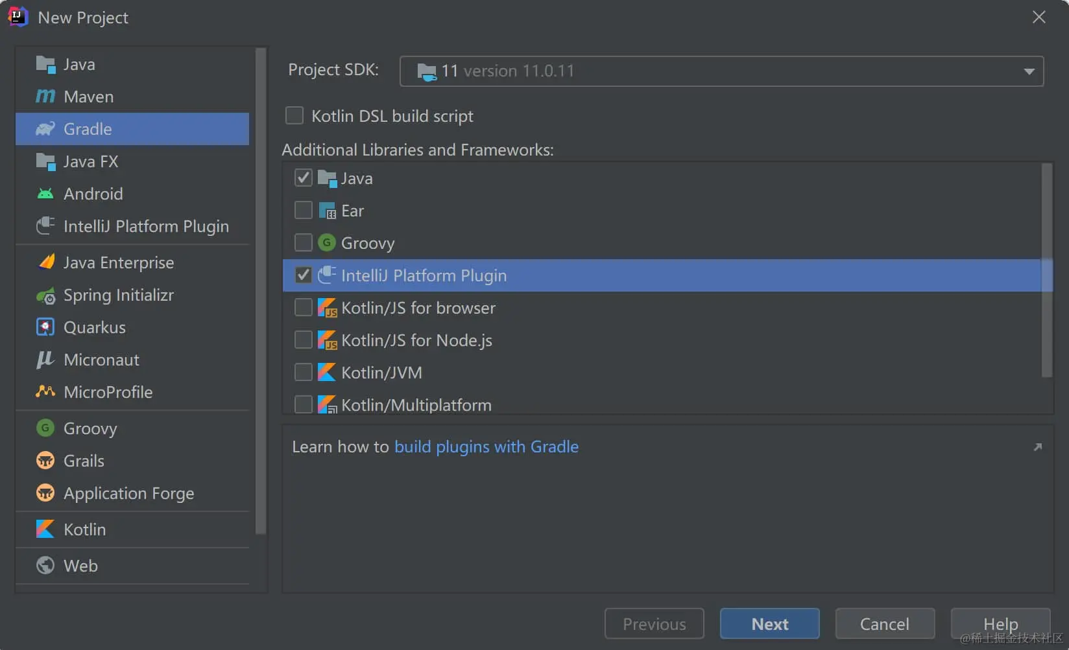Check the Kotlin/Multiplatform checkbox
The width and height of the screenshot is (1069, 650).
point(304,404)
